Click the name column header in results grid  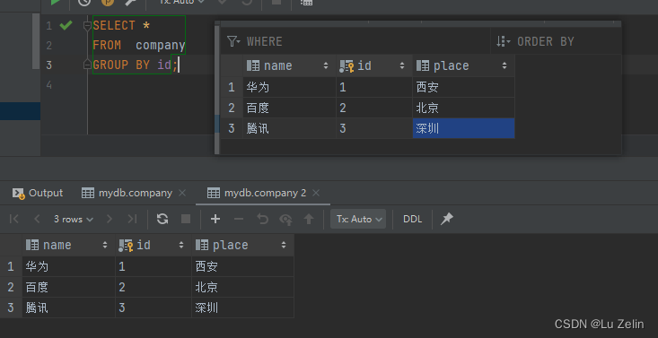pos(68,245)
